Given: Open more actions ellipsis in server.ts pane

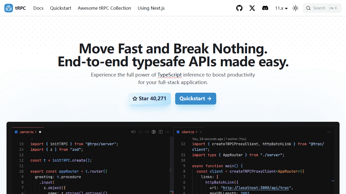Looking at the screenshot, I should tap(167, 132).
